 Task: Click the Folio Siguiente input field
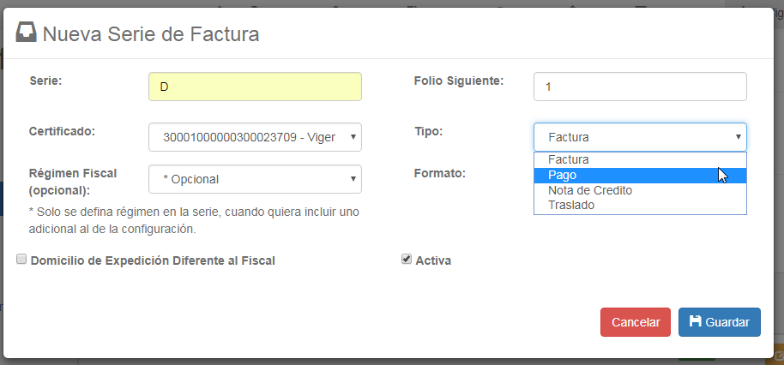(640, 87)
